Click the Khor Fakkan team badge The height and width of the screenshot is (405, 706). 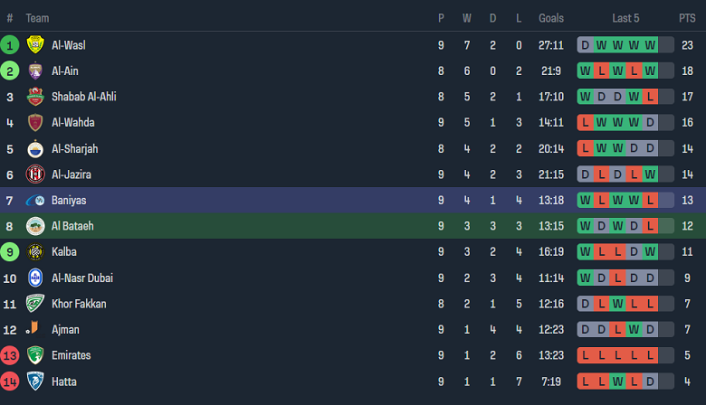point(35,304)
